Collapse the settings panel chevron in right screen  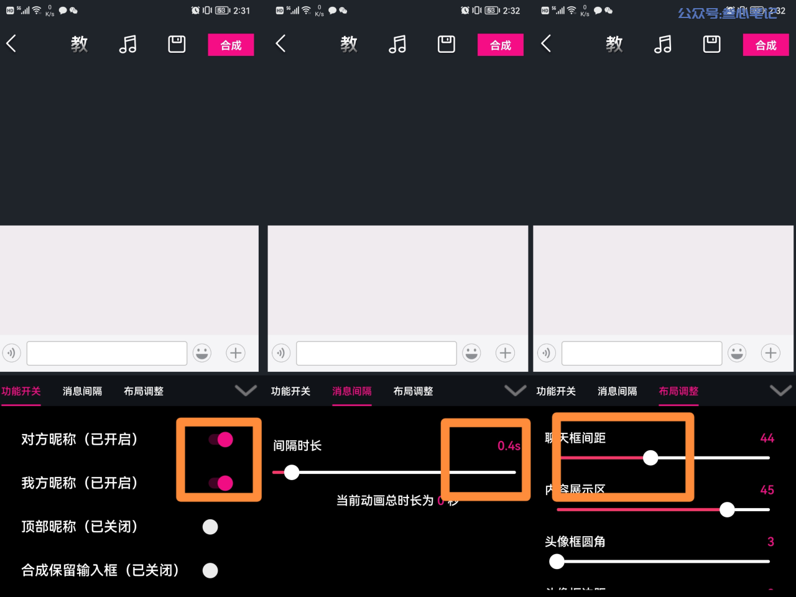tap(780, 391)
